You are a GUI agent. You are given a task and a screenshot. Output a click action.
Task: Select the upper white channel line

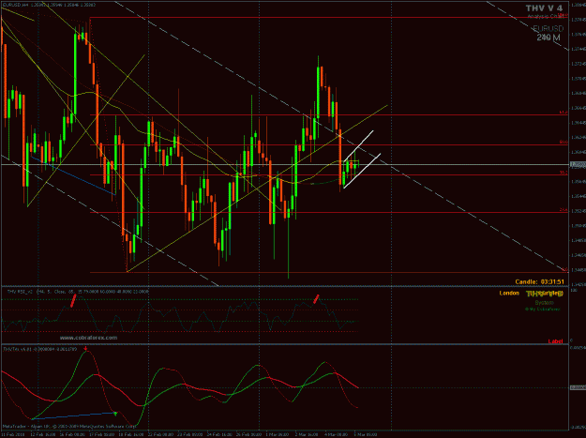pos(358,145)
